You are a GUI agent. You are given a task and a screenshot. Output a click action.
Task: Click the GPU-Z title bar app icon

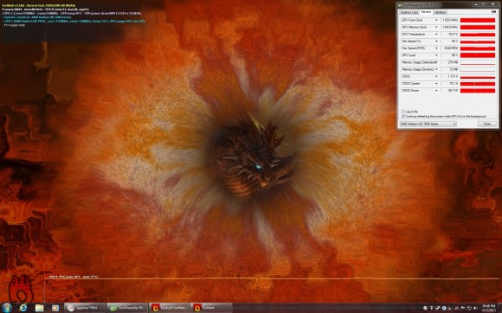[400, 5]
